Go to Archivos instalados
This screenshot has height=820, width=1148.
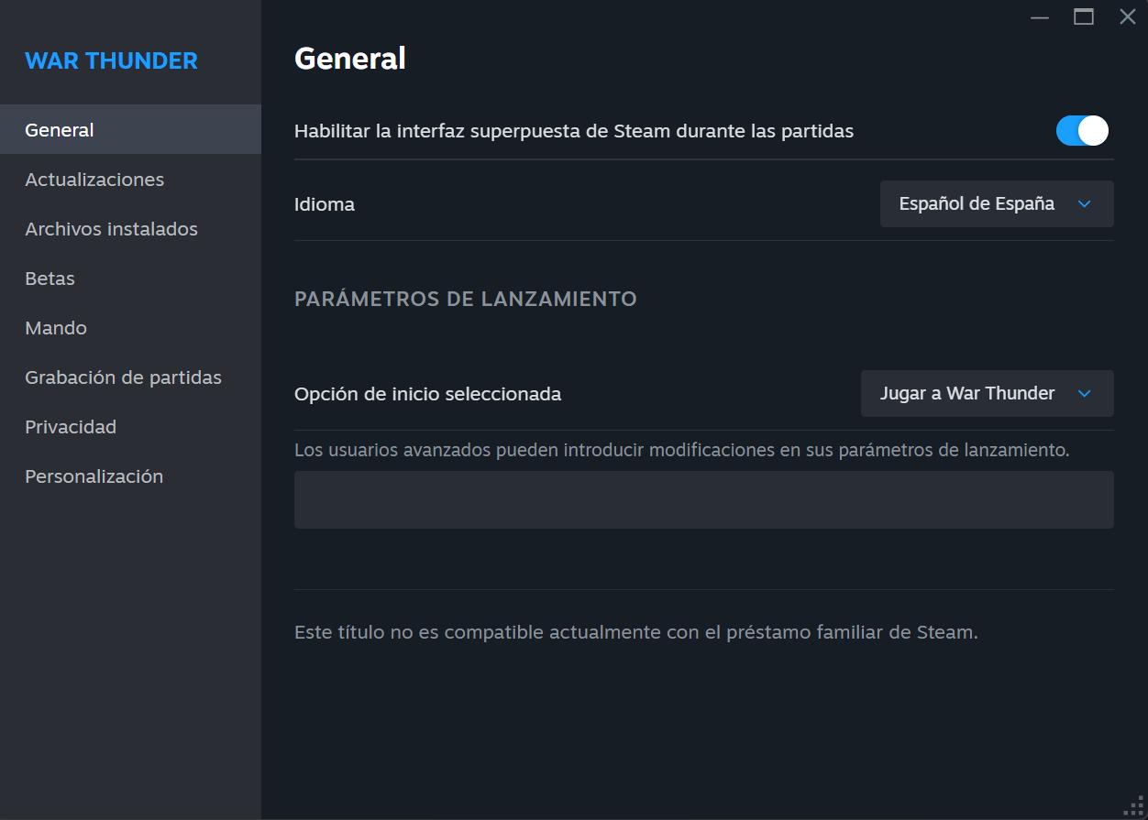click(111, 229)
